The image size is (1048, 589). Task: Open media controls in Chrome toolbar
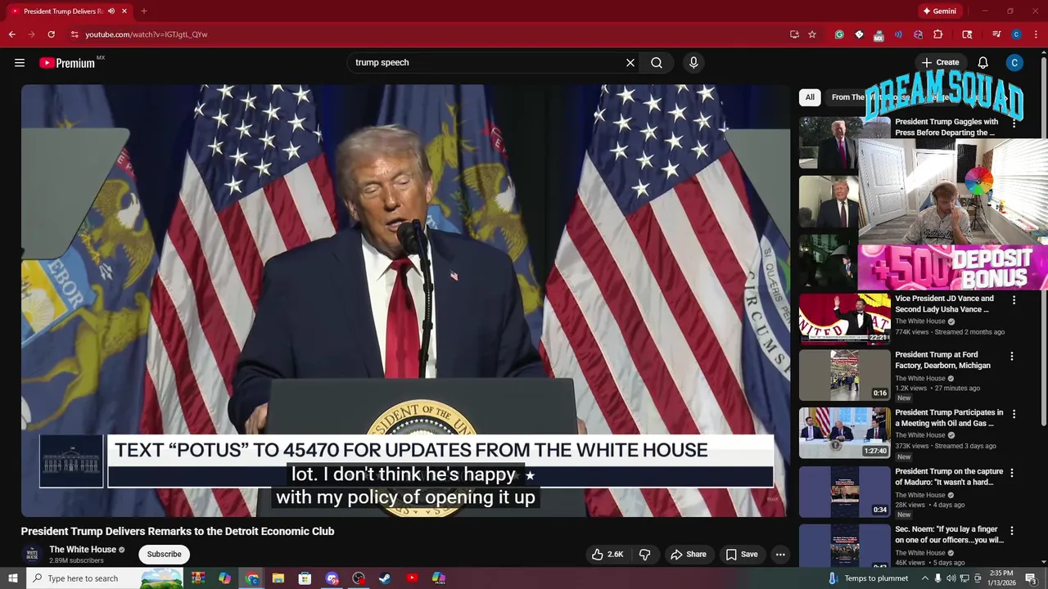coord(996,34)
